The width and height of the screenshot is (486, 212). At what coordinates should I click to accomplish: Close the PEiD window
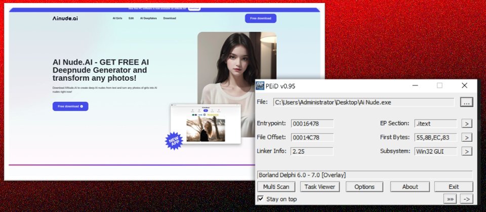click(464, 86)
